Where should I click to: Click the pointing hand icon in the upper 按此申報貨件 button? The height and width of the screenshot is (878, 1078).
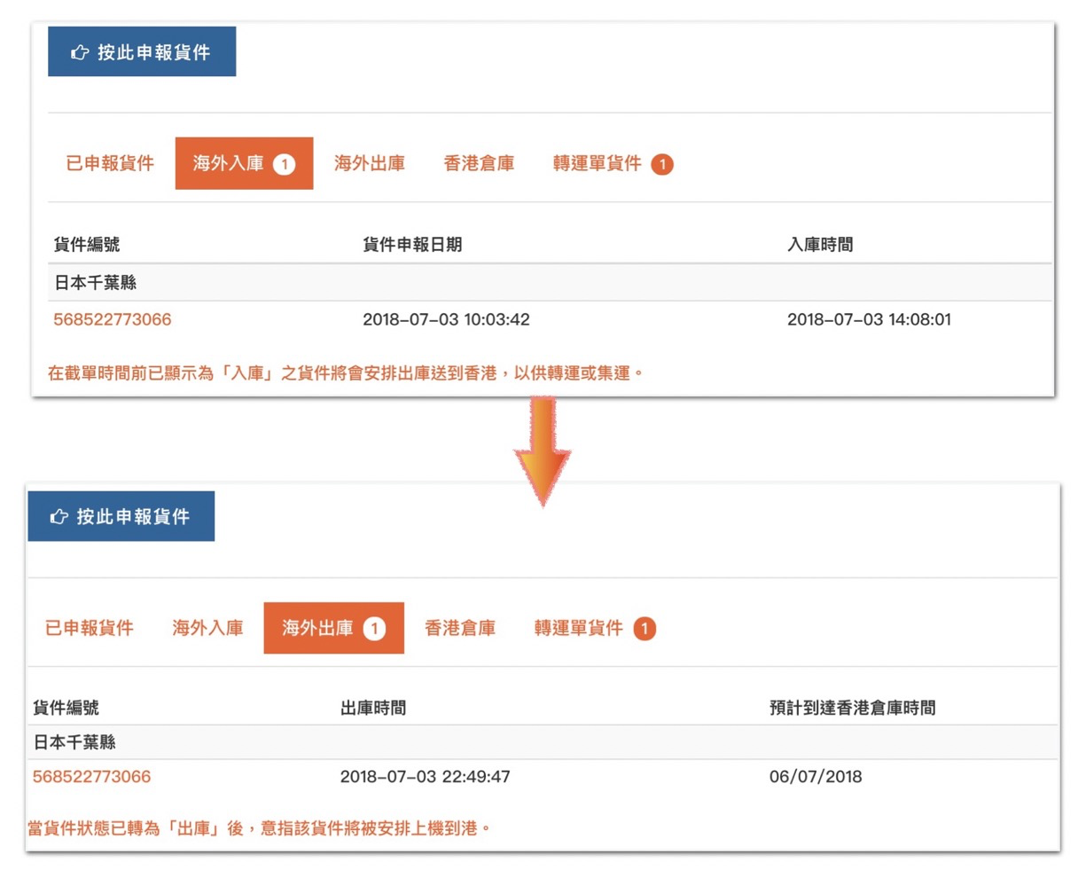[x=80, y=52]
